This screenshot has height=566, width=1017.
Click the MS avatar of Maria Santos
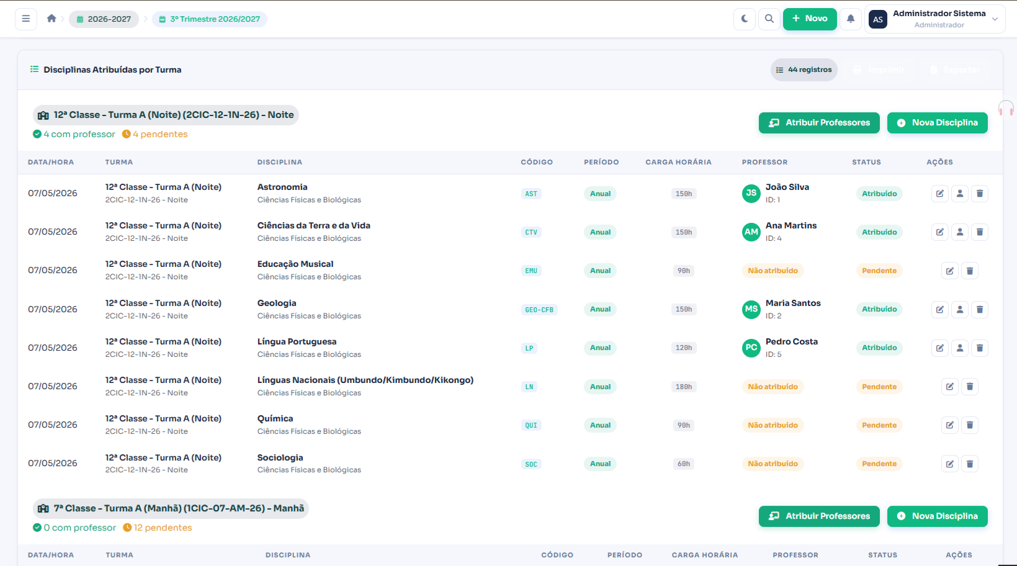click(751, 310)
